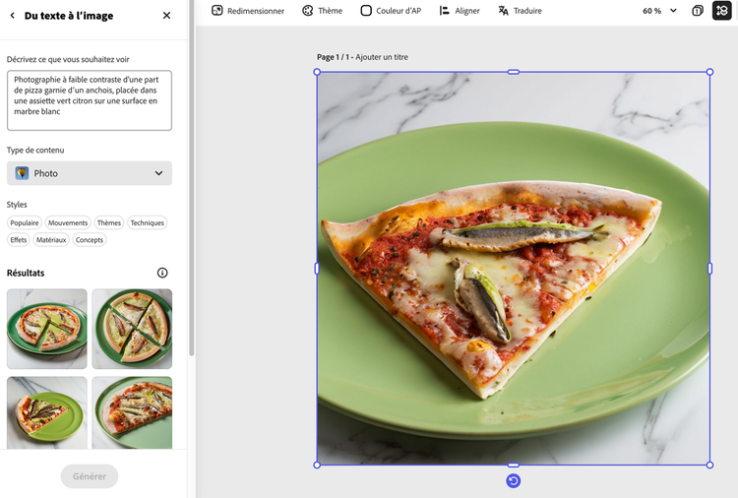Click the Styles heading
Viewport: 738px width, 498px height.
click(x=17, y=205)
